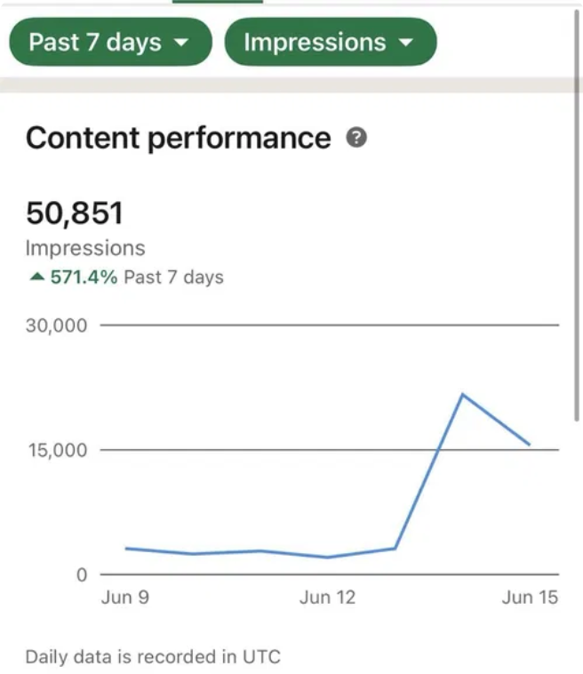
Task: Click the Daily data is recorded in UTC note
Action: tap(153, 658)
